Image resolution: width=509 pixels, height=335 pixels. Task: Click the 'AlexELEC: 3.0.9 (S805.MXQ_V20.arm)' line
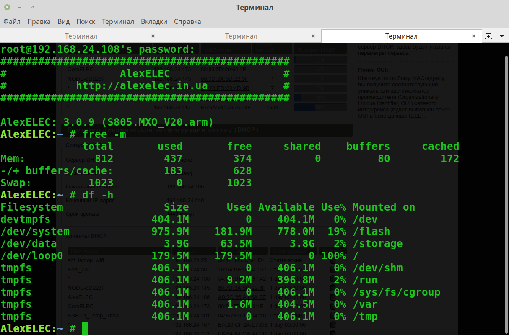(x=107, y=122)
